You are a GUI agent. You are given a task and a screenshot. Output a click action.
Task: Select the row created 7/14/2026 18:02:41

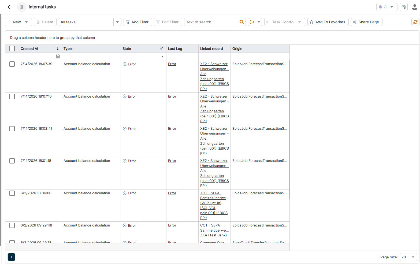click(12, 129)
